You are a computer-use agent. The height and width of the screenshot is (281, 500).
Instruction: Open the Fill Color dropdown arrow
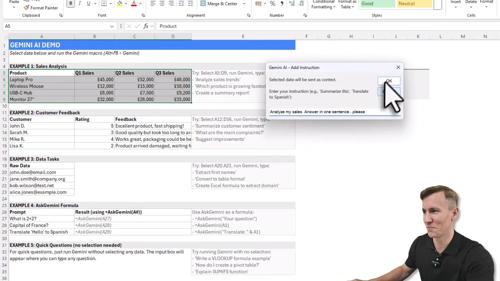click(126, 4)
